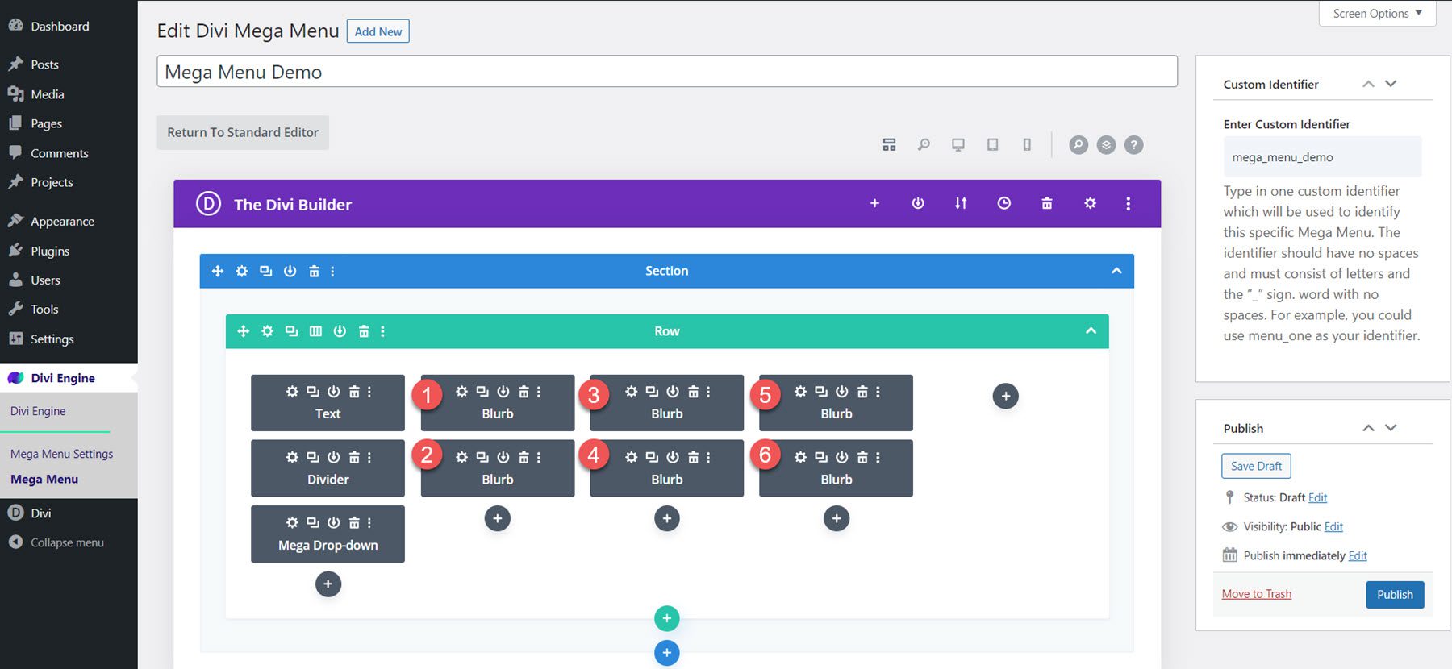
Task: Collapse menu in admin sidebar
Action: click(69, 542)
